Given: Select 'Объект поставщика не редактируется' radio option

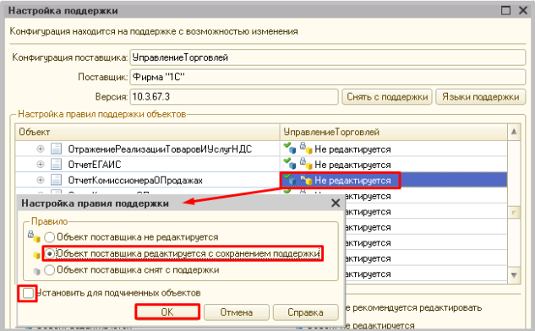Looking at the screenshot, I should click(x=50, y=237).
